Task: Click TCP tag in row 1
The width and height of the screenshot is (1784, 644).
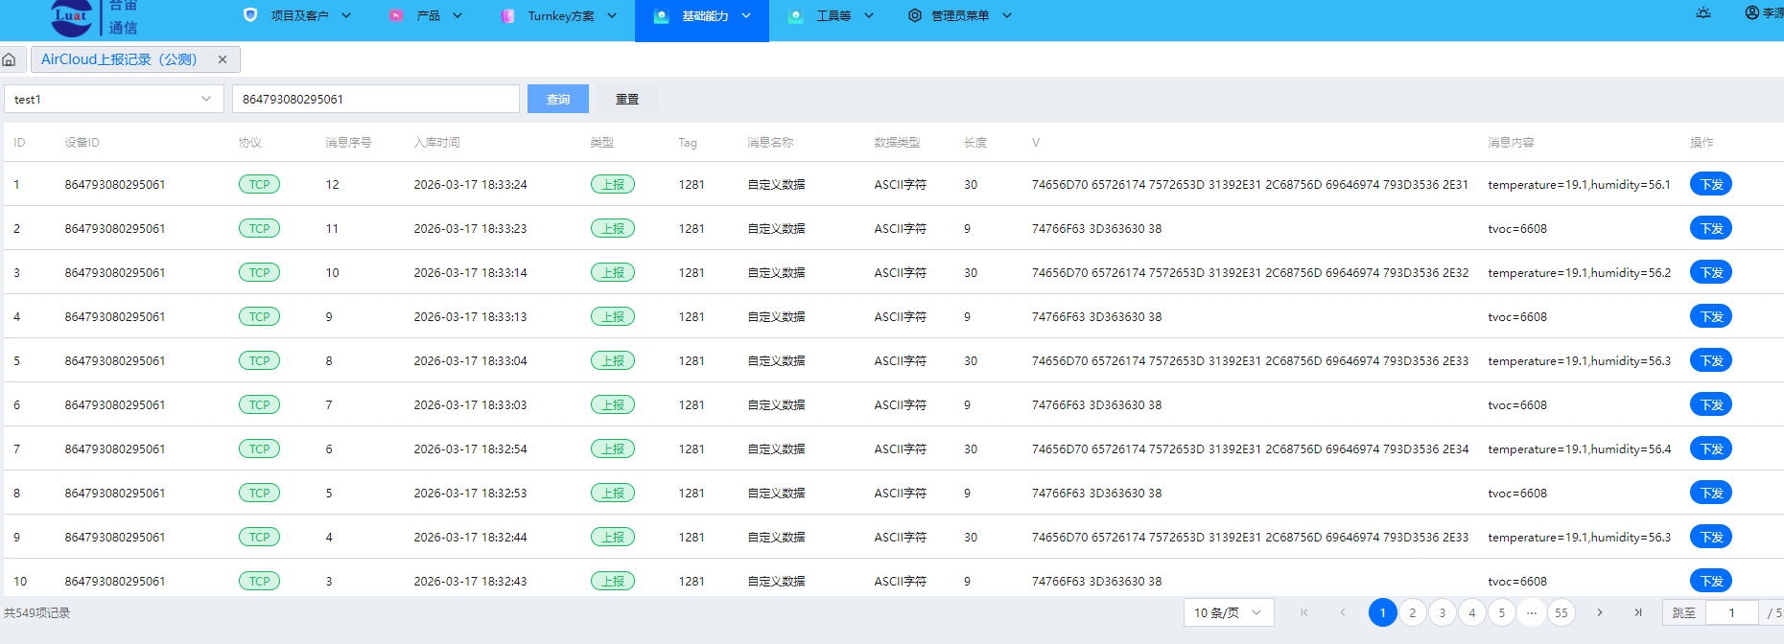Action: coord(259,184)
